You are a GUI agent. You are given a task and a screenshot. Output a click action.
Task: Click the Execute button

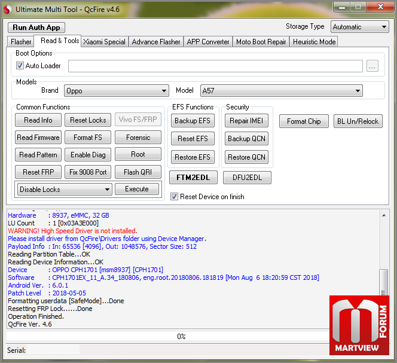137,189
